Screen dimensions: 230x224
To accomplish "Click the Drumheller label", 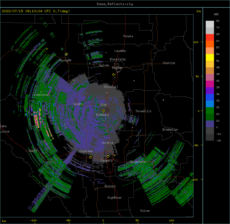I will tap(170, 130).
